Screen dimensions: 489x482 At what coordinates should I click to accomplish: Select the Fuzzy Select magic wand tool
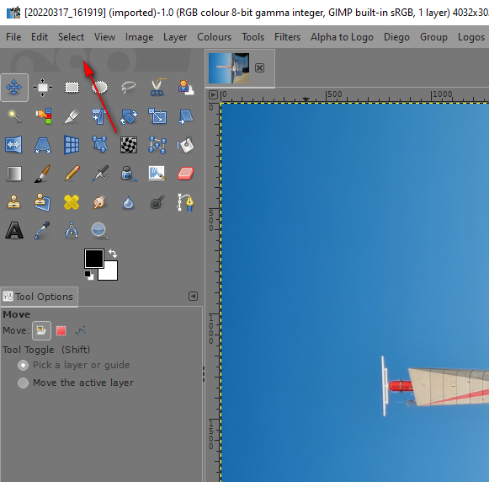click(14, 116)
